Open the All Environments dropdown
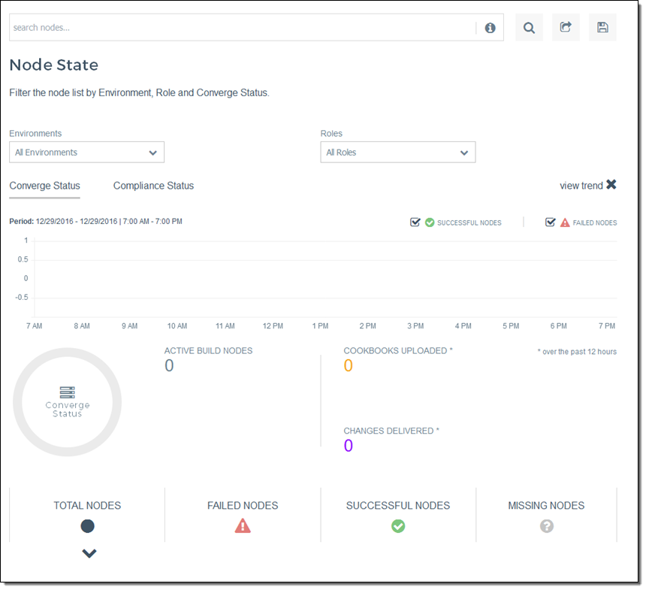 pyautogui.click(x=86, y=153)
